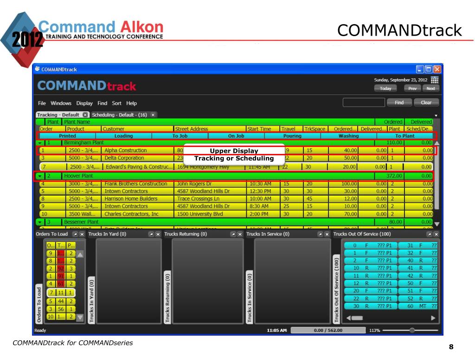Viewport: 475px width, 356px height.
Task: Click the Today button
Action: 385,89
